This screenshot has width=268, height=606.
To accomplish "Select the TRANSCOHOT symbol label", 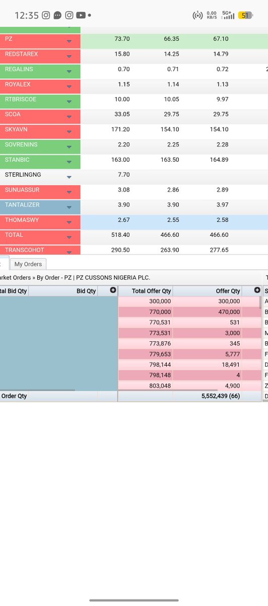I will pos(25,250).
